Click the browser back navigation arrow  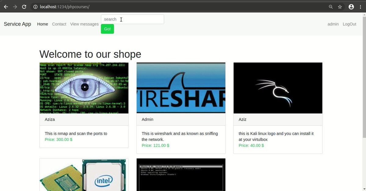6,6
